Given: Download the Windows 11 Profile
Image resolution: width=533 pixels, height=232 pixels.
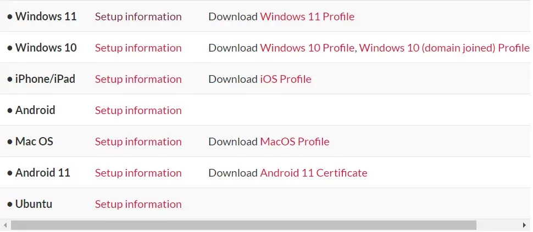Looking at the screenshot, I should (x=307, y=16).
